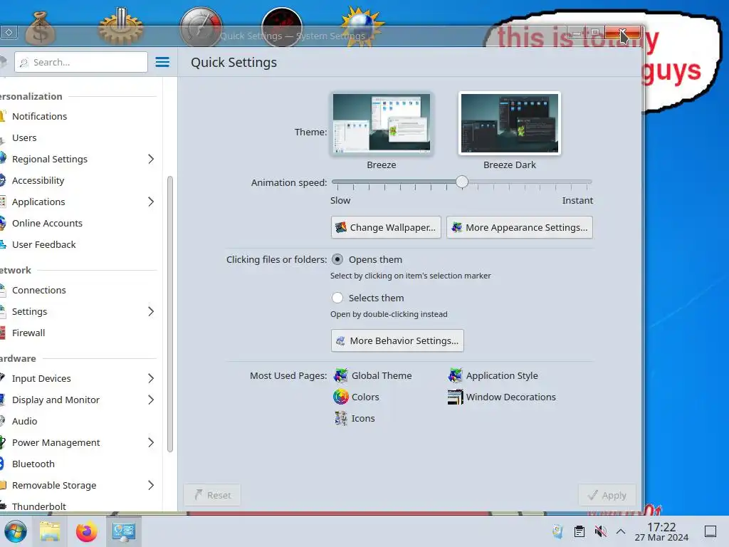The image size is (729, 547).
Task: Open Application Style page icon
Action: 455,375
